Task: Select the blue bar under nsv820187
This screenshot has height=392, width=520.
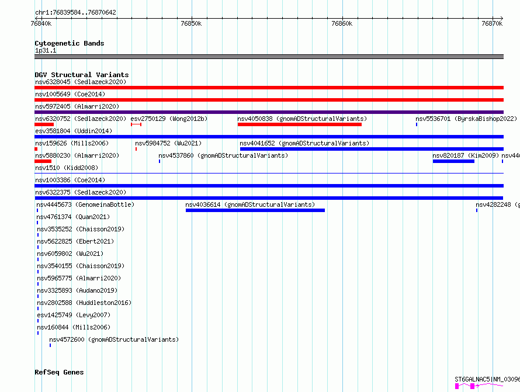Action: [x=453, y=161]
